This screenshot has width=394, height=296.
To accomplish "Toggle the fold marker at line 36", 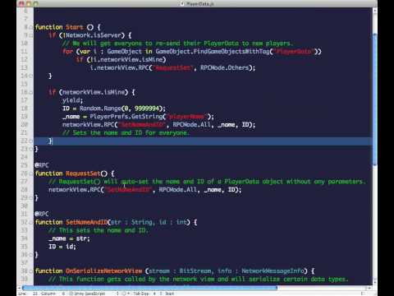I will pyautogui.click(x=31, y=255).
